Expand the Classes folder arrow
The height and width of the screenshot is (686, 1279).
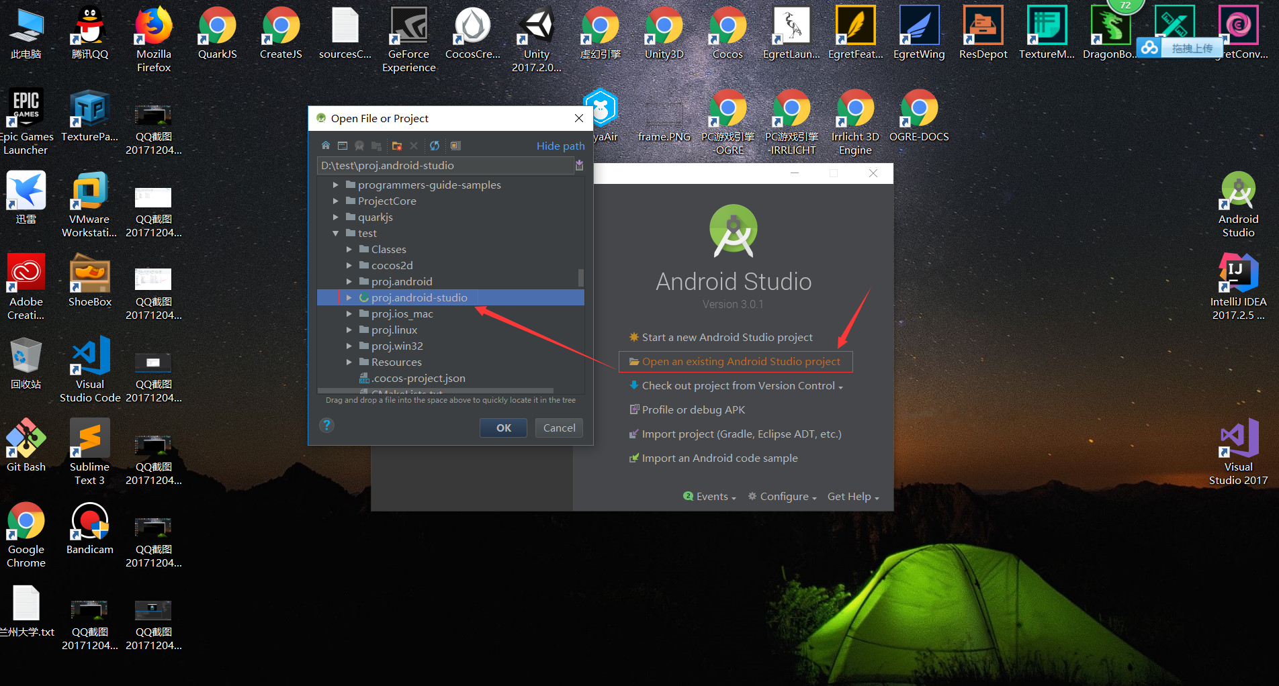[x=349, y=249]
